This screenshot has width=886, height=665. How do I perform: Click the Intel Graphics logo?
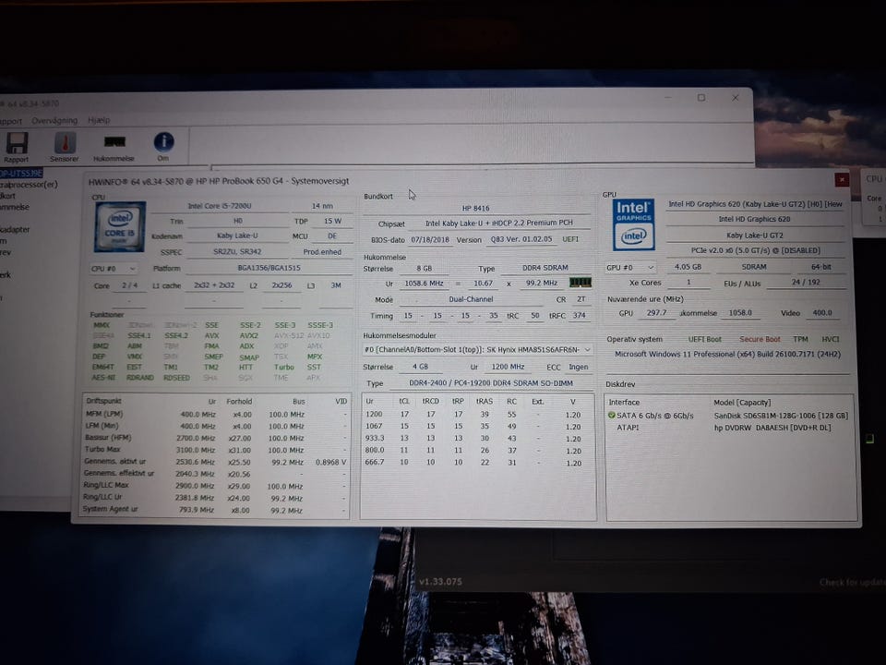click(633, 224)
